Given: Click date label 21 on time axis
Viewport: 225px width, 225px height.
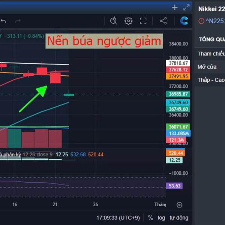Looking at the screenshot, I should 55,204.
